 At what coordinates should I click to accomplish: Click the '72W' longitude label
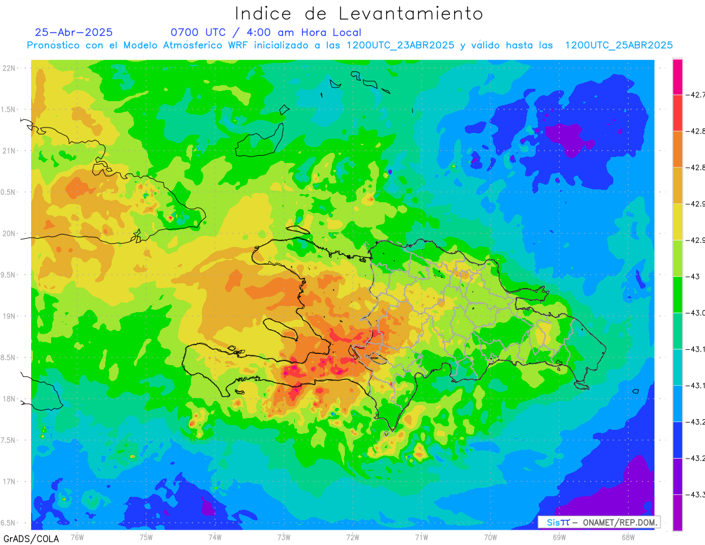(352, 537)
